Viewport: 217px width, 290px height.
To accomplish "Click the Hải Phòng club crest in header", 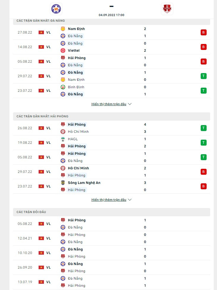I will tap(167, 9).
